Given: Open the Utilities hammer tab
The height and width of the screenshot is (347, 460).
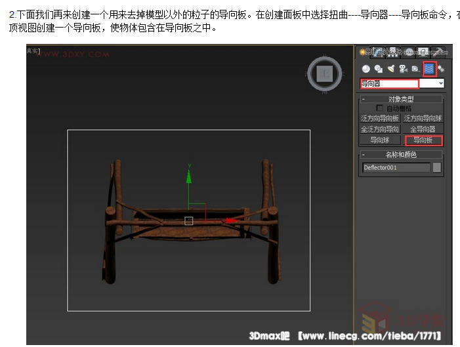Looking at the screenshot, I should tap(438, 52).
